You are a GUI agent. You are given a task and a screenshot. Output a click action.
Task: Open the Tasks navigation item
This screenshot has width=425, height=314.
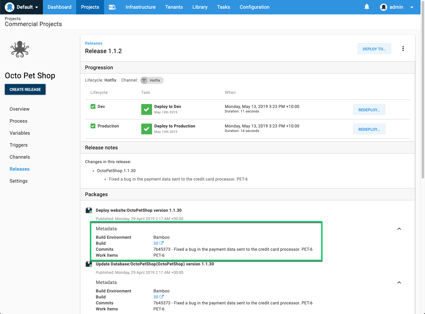[223, 7]
